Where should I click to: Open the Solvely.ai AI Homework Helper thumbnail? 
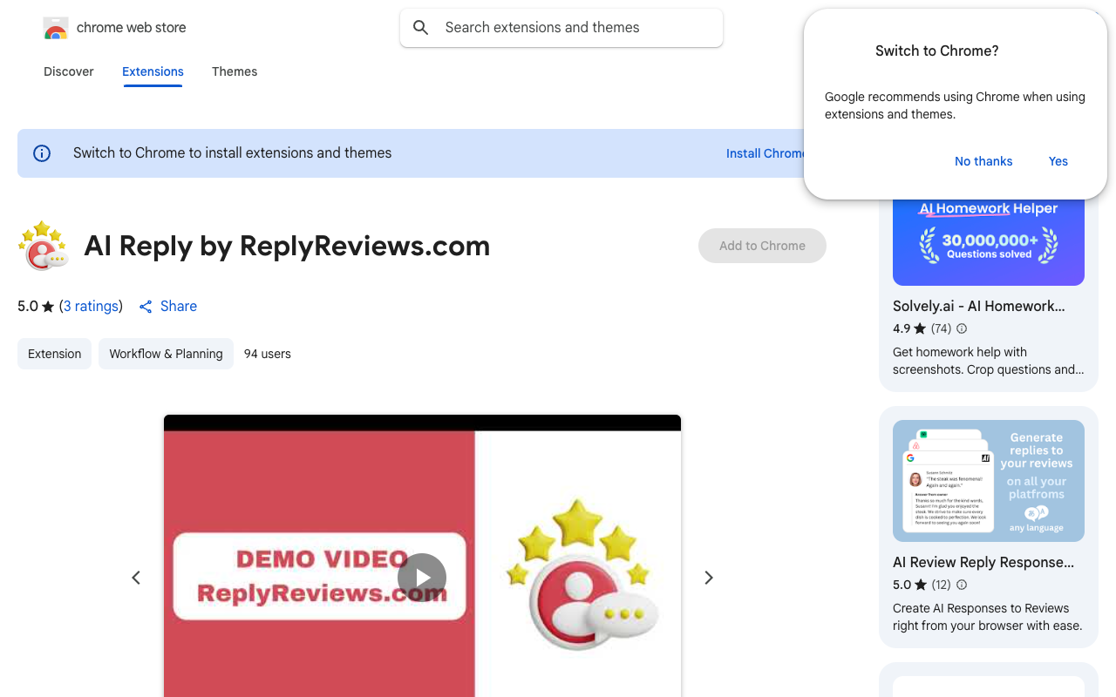(989, 242)
